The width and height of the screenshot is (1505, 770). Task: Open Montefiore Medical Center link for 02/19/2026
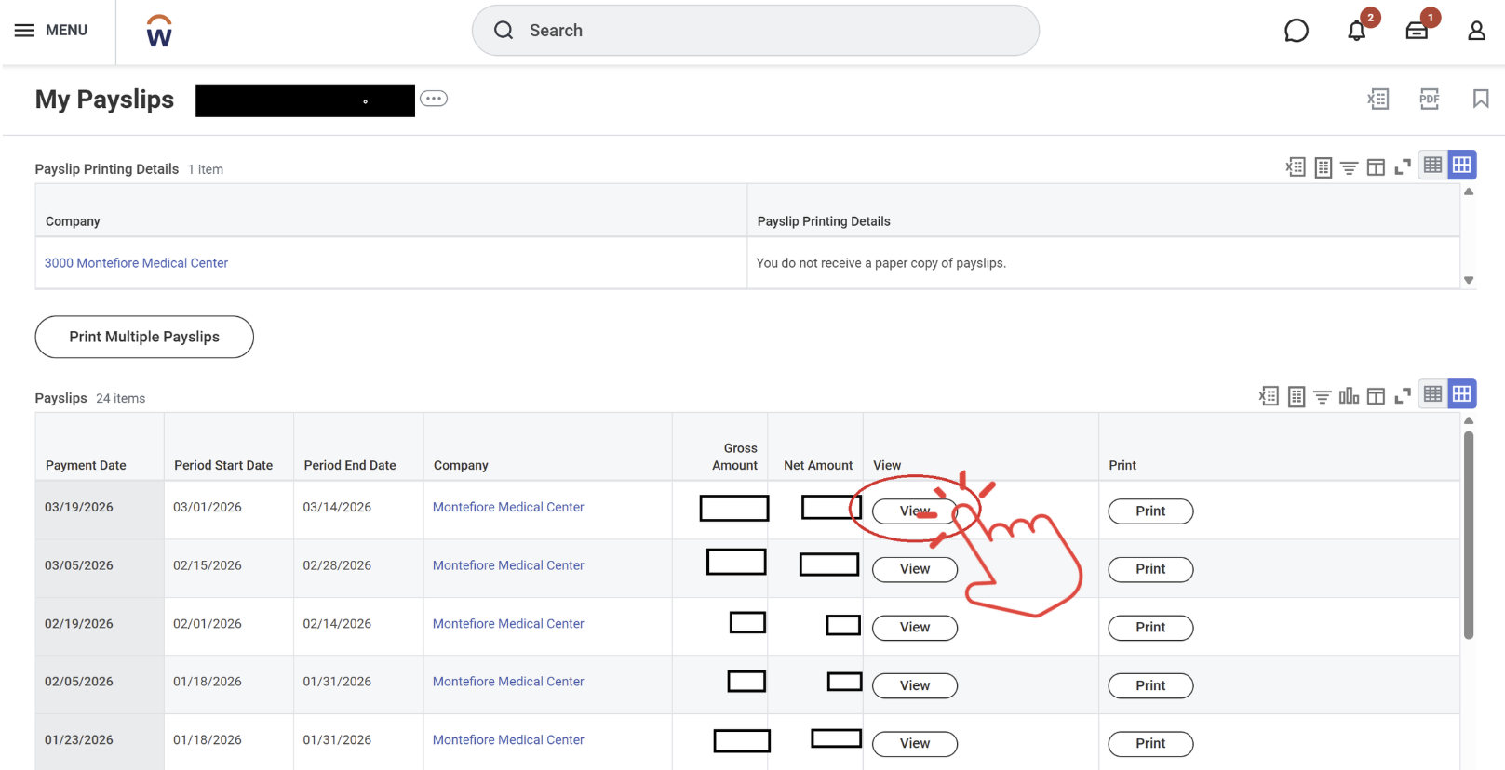point(508,624)
